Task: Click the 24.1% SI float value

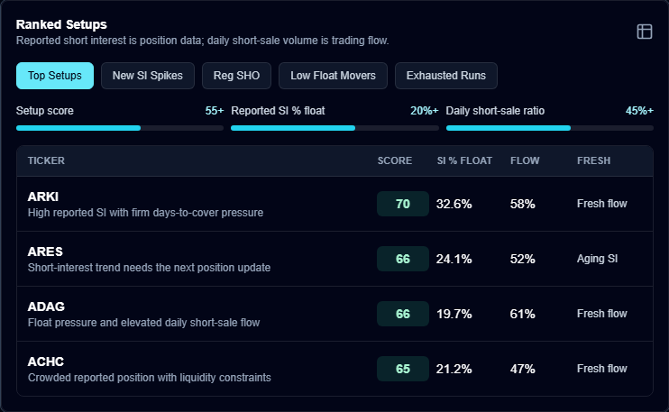Action: click(x=454, y=259)
